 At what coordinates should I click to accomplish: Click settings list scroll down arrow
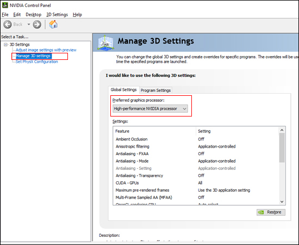(282, 201)
